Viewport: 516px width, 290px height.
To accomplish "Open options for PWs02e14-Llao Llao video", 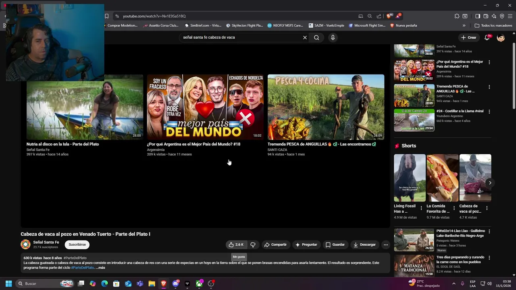I will click(489, 232).
